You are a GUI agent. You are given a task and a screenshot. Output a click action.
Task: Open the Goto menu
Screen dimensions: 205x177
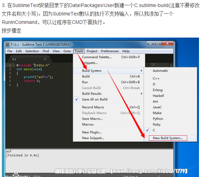[x=67, y=51]
